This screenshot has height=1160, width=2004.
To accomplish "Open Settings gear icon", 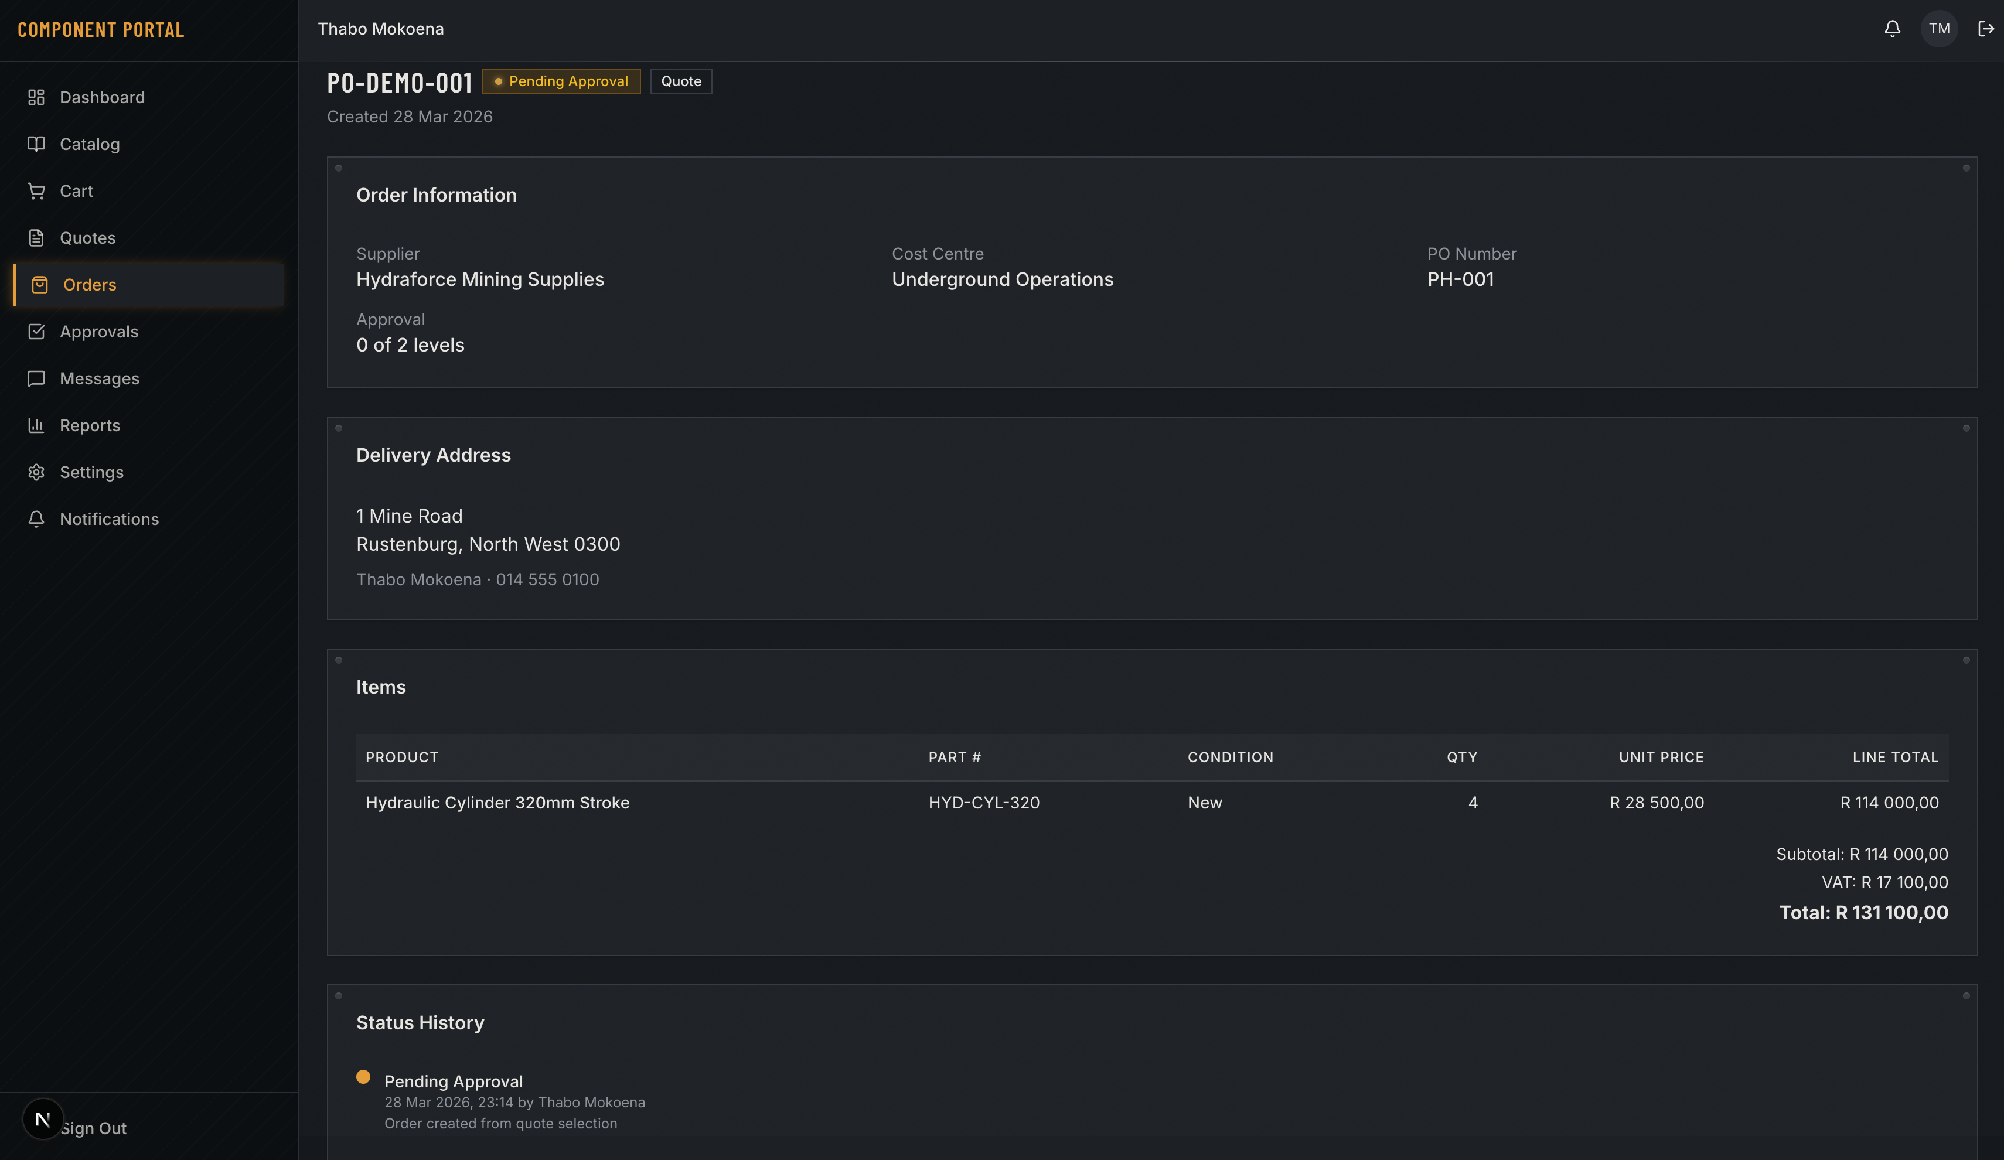I will (x=36, y=472).
